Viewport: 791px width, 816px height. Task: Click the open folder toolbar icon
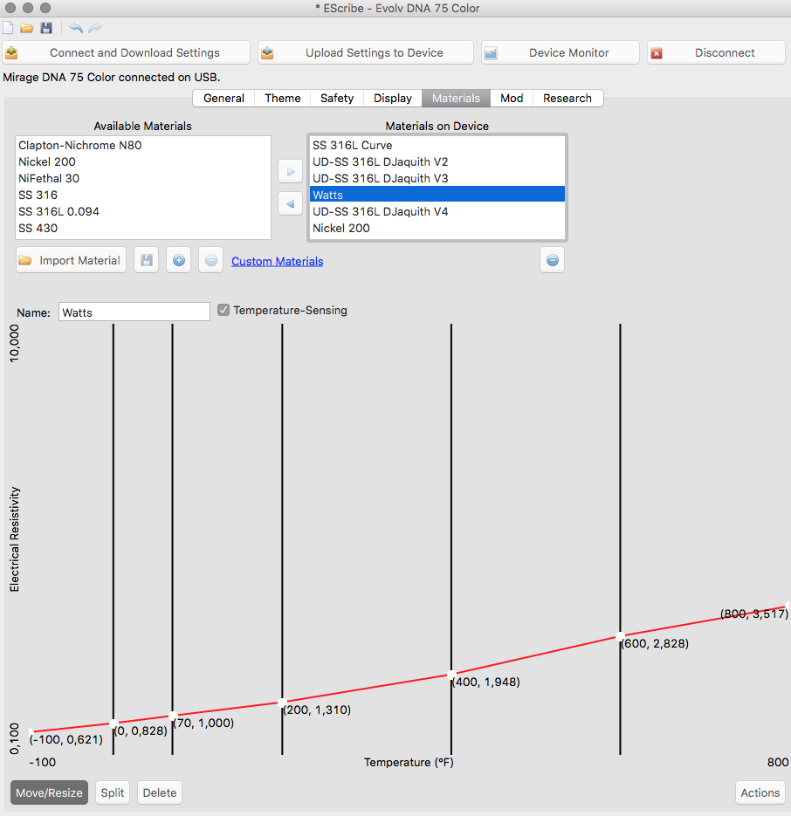point(27,28)
